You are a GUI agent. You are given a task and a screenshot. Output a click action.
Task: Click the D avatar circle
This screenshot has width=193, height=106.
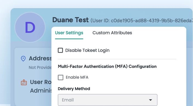(x=30, y=27)
